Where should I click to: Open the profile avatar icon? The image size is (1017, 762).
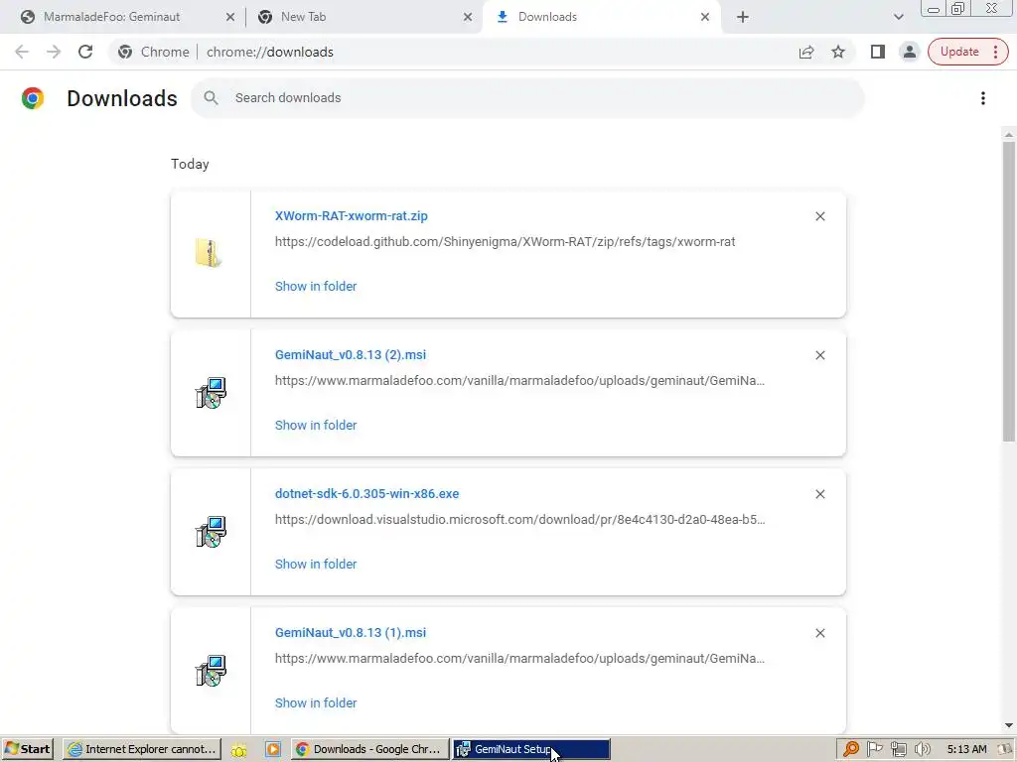910,52
